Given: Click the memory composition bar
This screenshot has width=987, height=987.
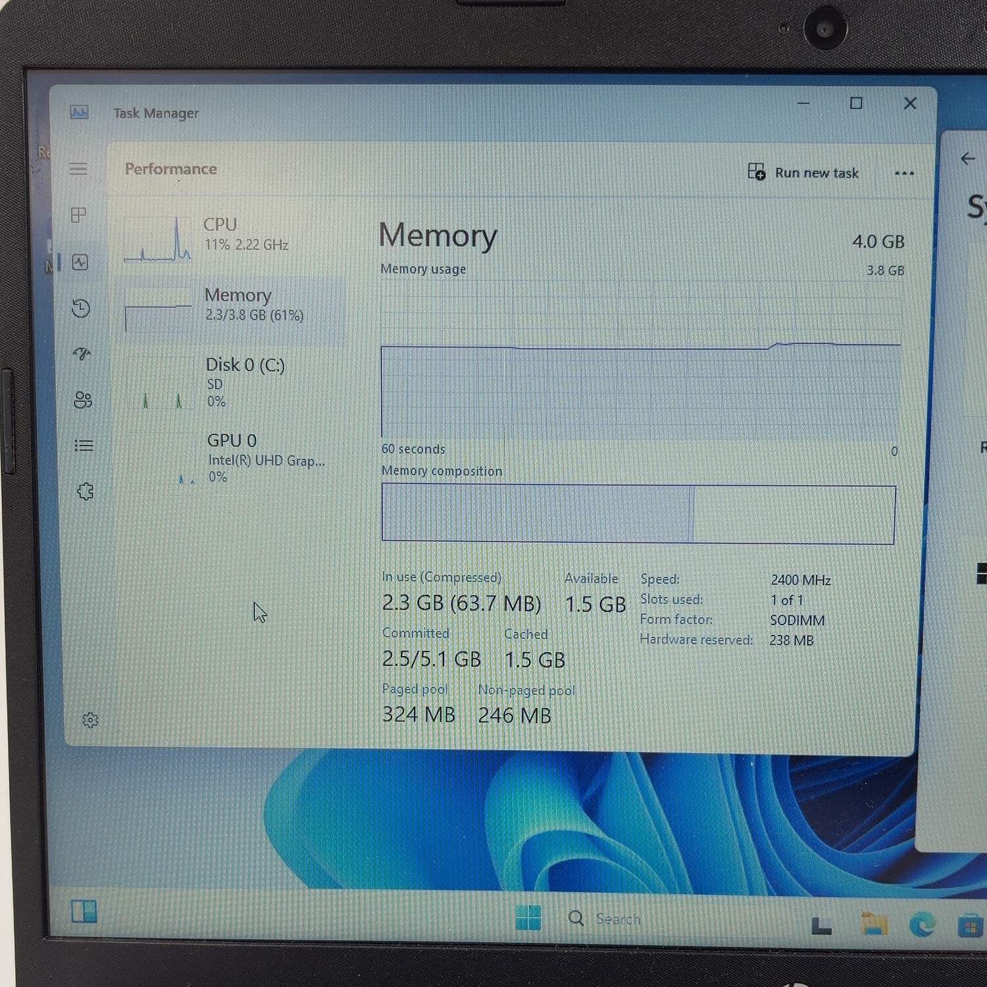Looking at the screenshot, I should [638, 514].
